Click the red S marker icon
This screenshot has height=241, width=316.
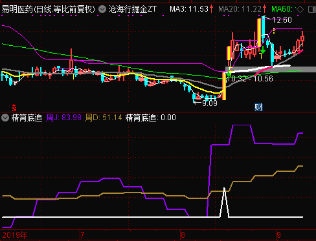pos(14,108)
